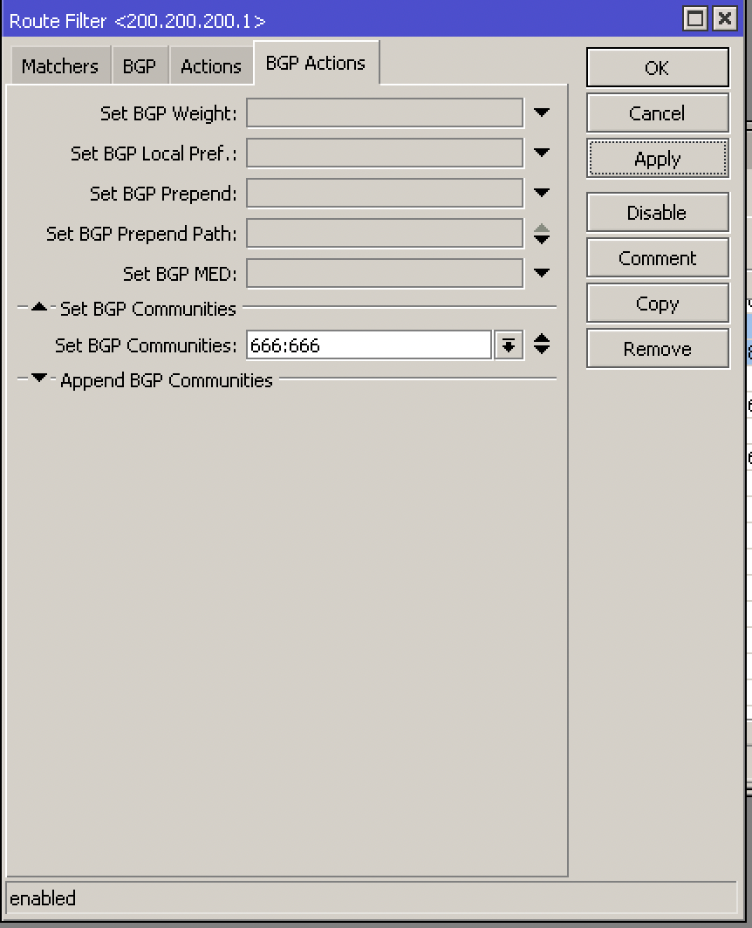The width and height of the screenshot is (752, 928).
Task: Click the 666:666 communities input field
Action: point(369,345)
